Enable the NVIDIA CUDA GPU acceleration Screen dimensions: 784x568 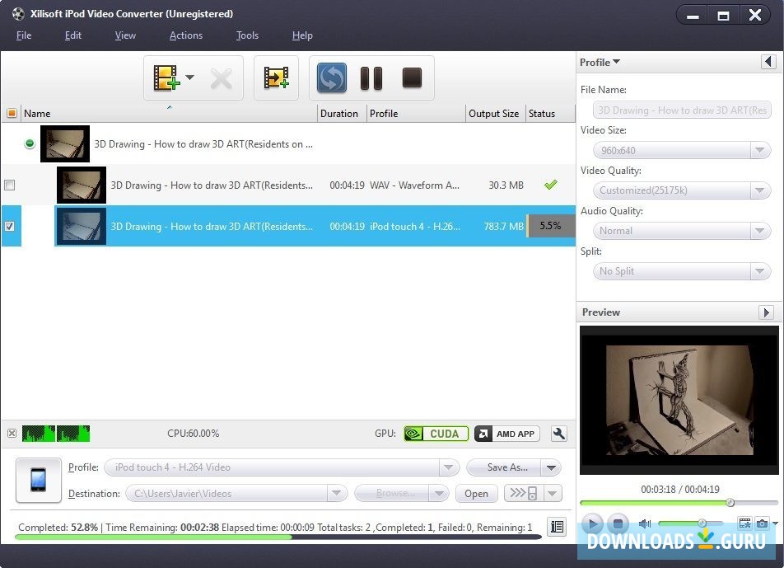pyautogui.click(x=436, y=433)
